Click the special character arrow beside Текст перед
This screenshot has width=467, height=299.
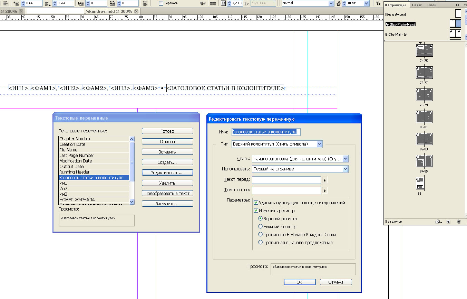tap(324, 180)
